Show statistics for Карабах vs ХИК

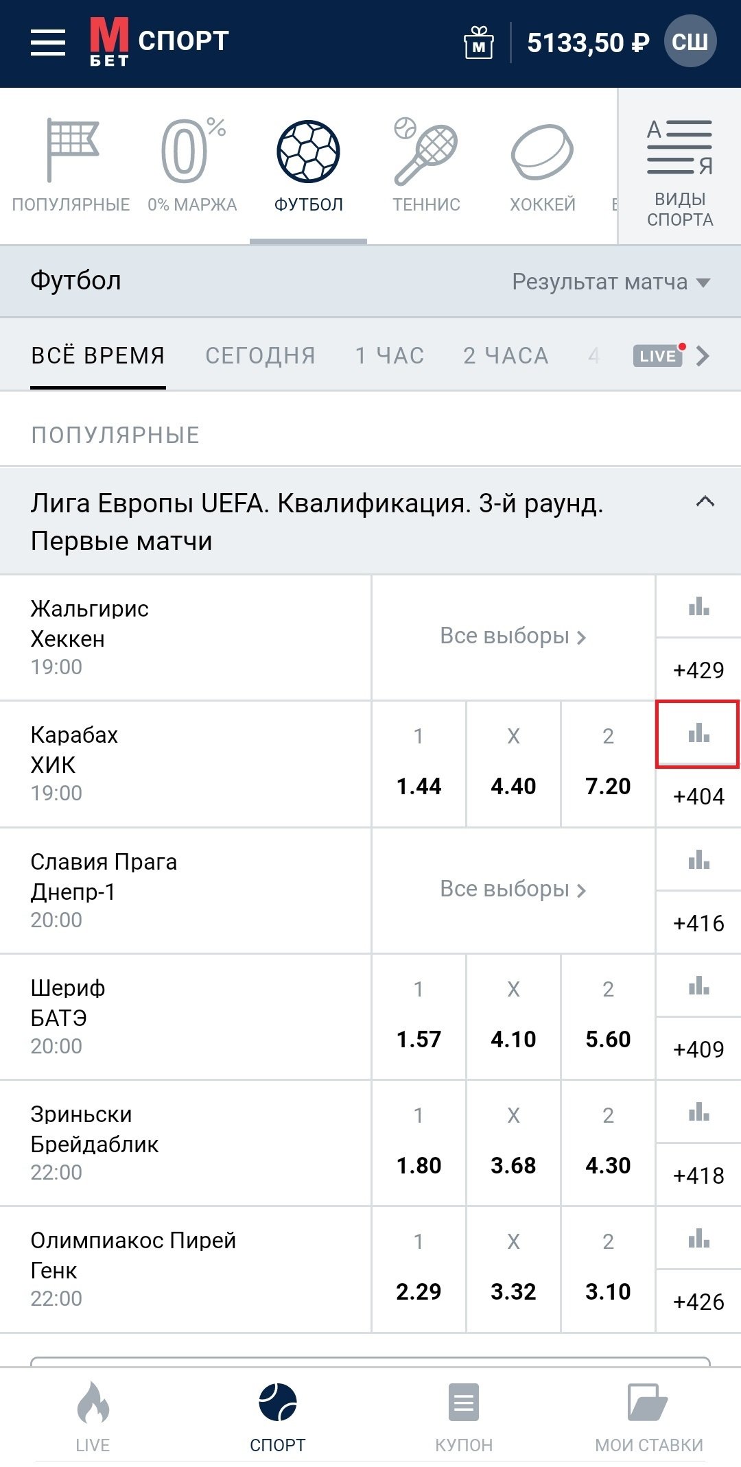698,733
